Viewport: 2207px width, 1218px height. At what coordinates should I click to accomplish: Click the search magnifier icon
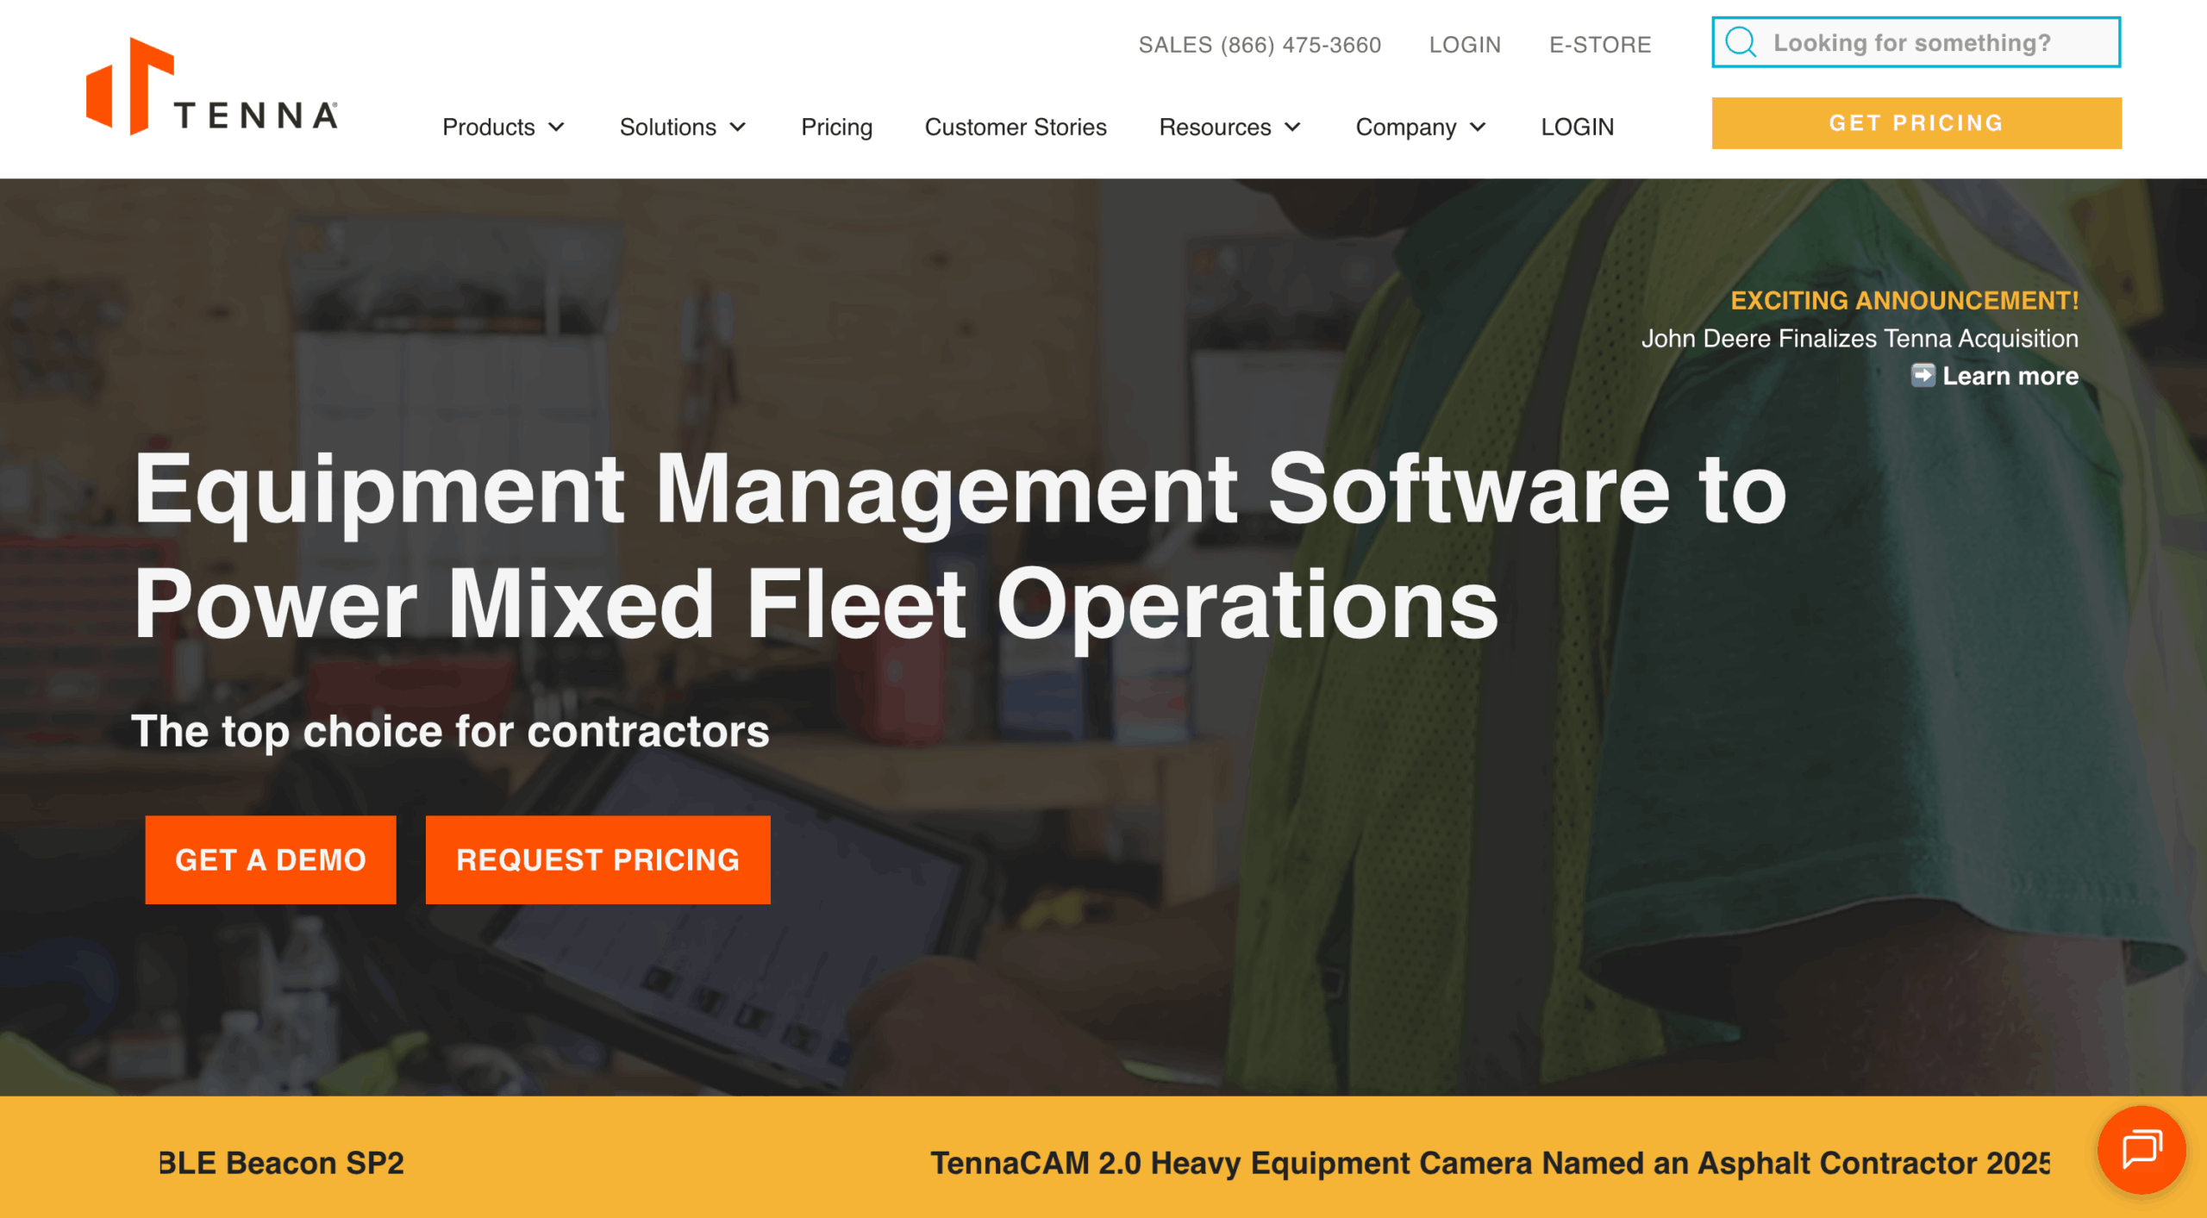pos(1741,42)
